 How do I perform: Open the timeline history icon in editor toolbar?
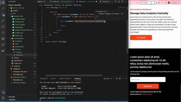[116, 1]
